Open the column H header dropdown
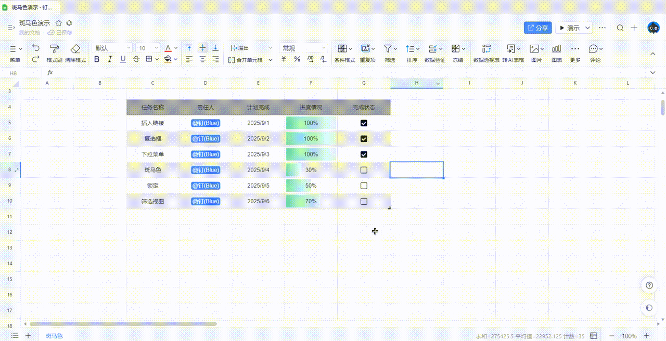Viewport: 666px width, 341px height. [x=438, y=83]
